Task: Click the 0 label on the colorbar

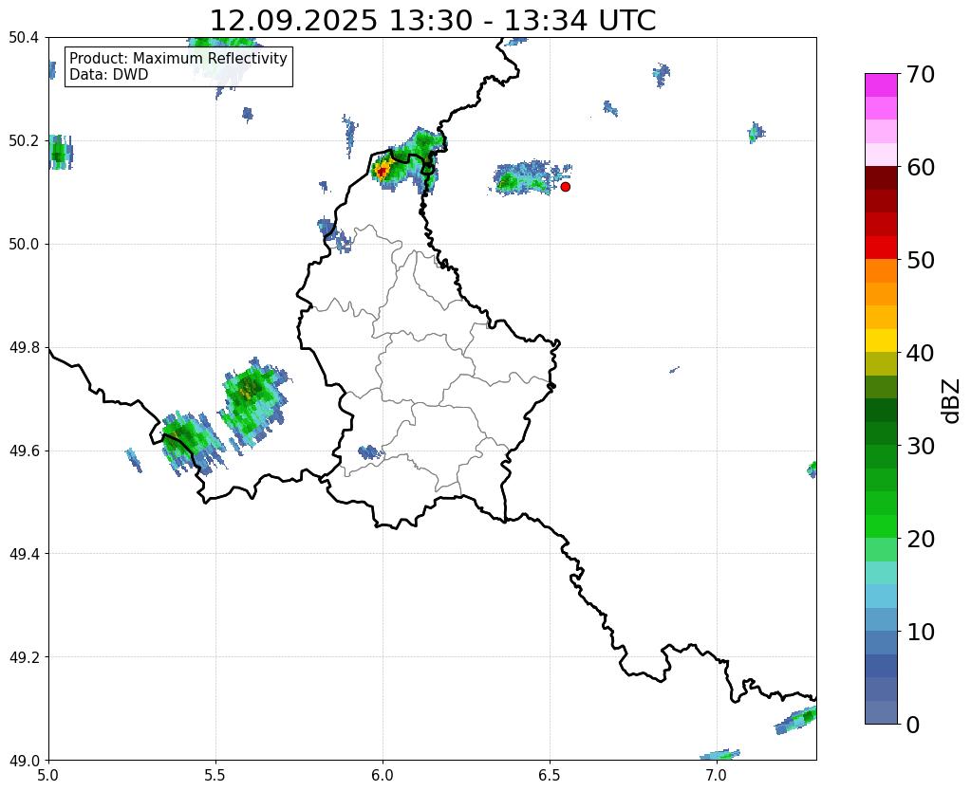Action: point(913,725)
